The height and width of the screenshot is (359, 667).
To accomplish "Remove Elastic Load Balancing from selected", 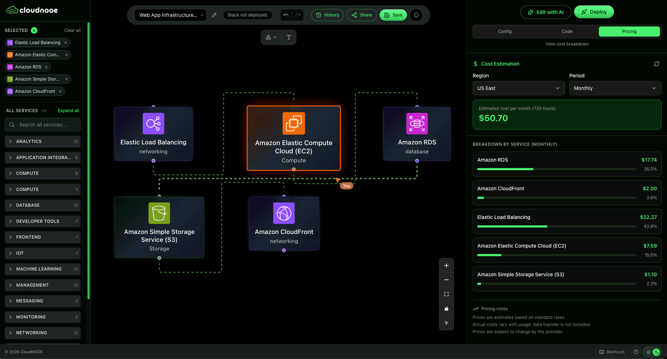I will click(x=66, y=43).
